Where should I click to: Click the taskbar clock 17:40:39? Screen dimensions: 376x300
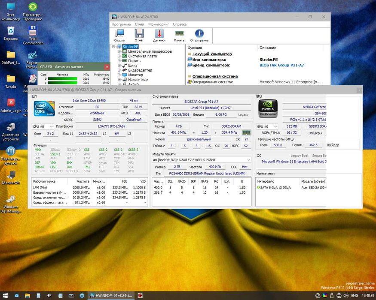(368, 296)
